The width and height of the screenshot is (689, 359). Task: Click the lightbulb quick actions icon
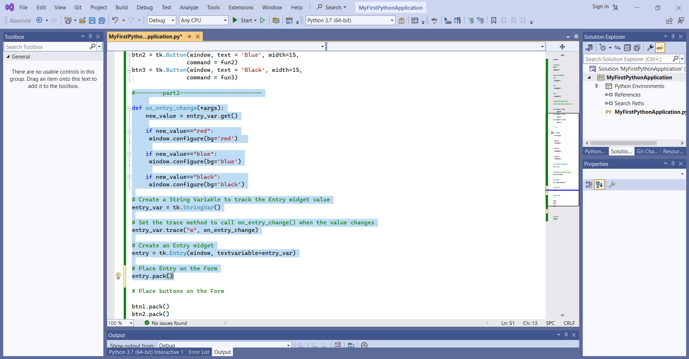point(118,276)
